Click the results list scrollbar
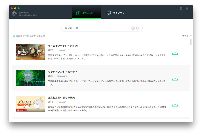Screen dimensions: 202x135 (191, 42)
